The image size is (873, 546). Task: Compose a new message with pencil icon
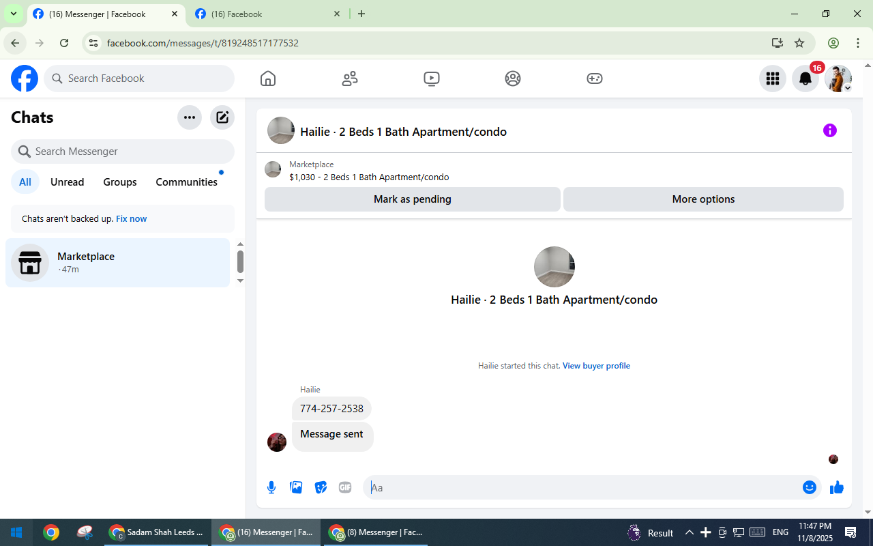click(222, 117)
